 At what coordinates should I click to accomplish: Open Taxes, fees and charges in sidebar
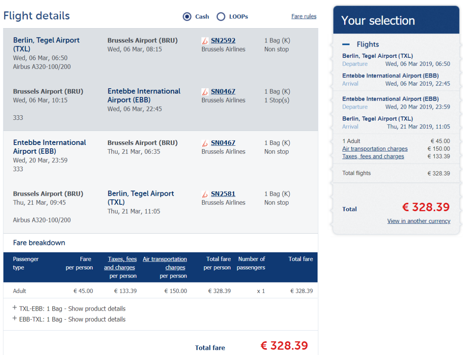[x=373, y=156]
